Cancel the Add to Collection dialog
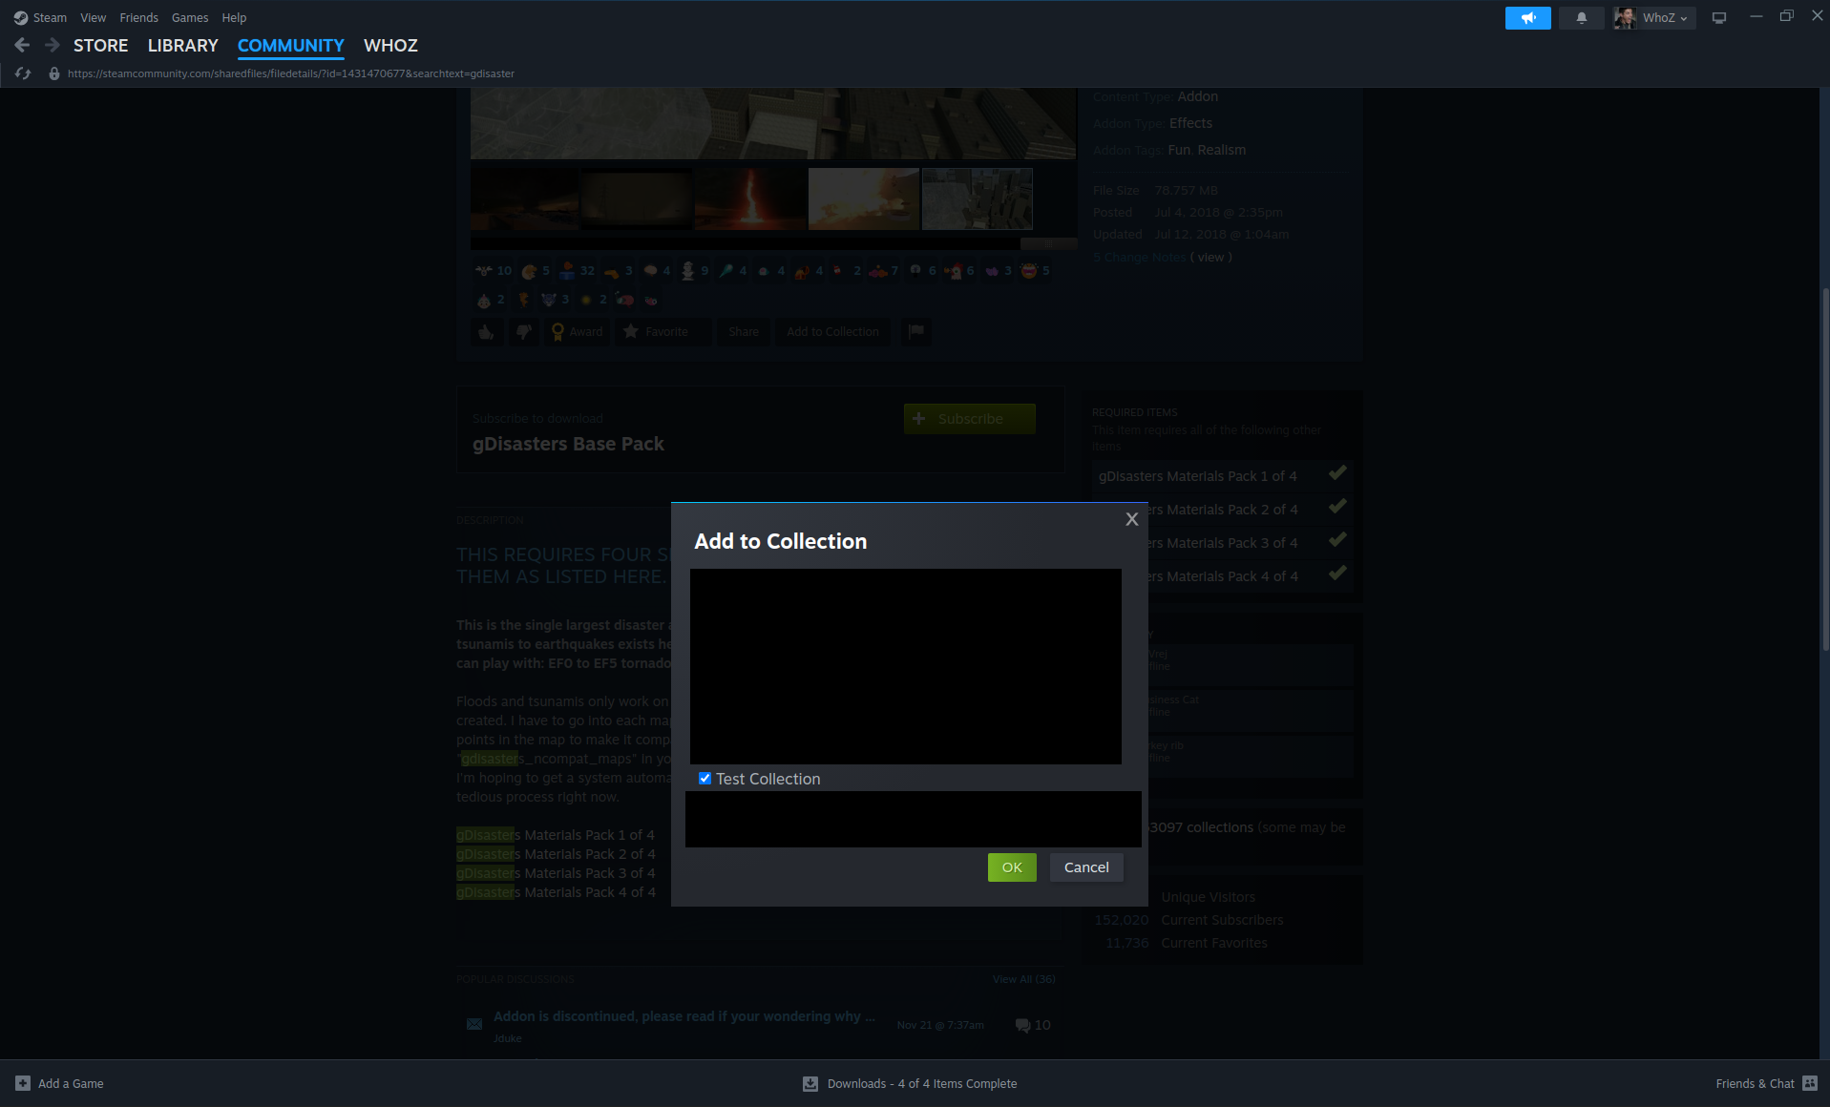The image size is (1830, 1107). click(x=1086, y=867)
